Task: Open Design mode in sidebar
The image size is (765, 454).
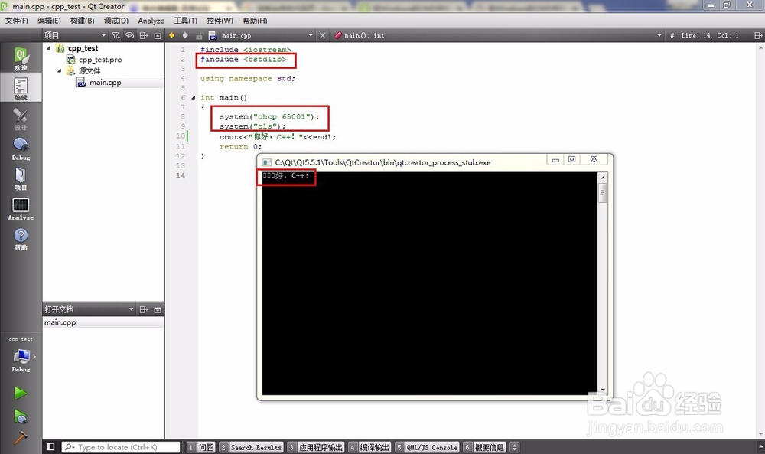Action: tap(21, 119)
